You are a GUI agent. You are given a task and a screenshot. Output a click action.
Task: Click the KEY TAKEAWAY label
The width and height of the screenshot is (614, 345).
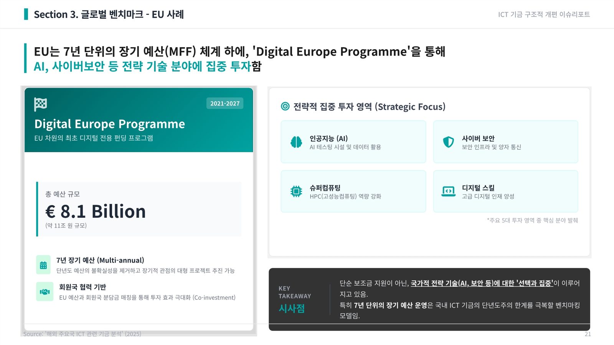(295, 292)
